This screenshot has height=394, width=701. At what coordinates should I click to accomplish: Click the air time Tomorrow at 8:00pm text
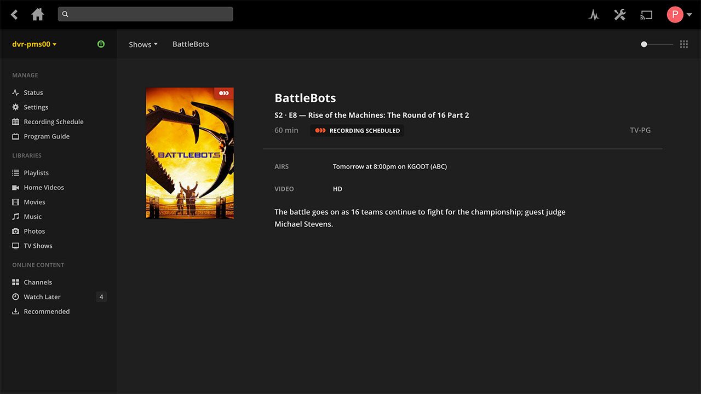click(x=390, y=167)
